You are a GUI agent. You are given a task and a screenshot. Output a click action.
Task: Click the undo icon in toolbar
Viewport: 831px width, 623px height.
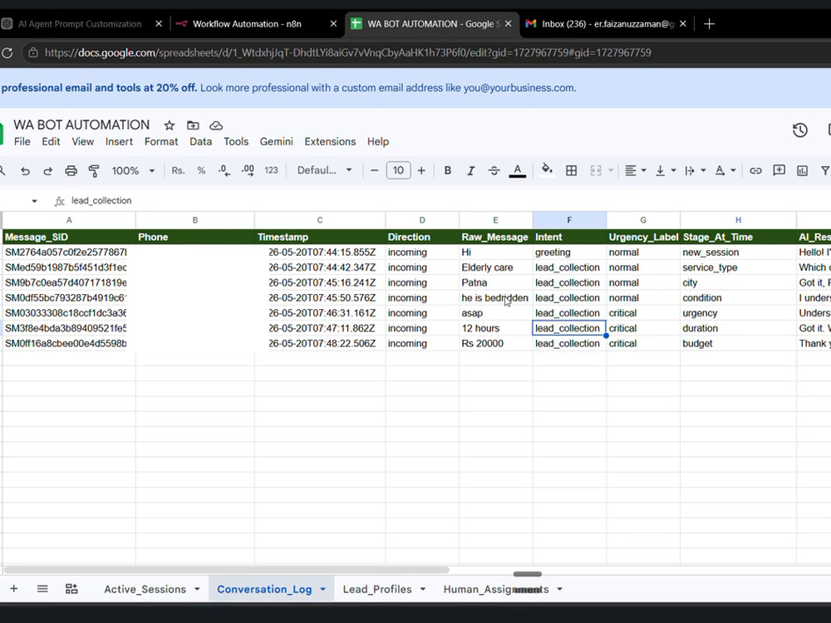(x=25, y=170)
